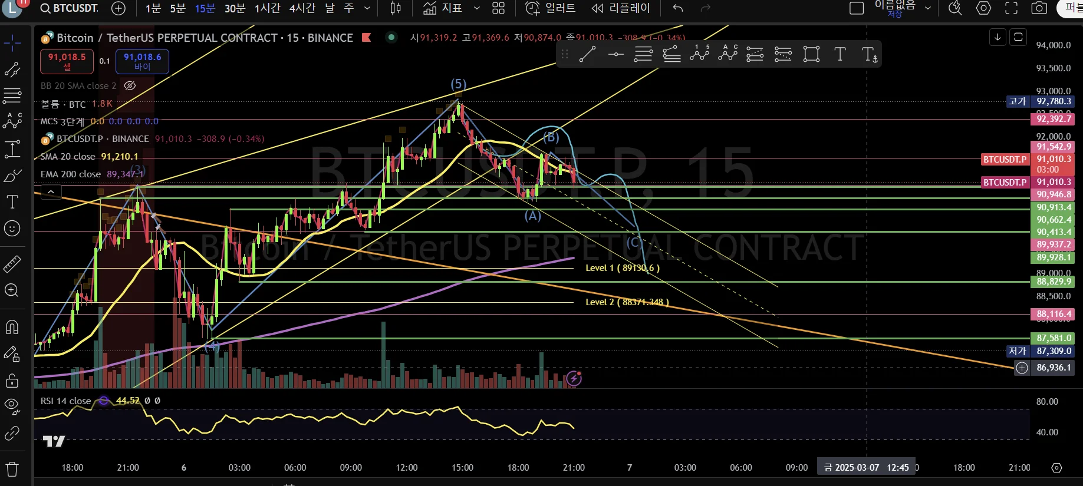
Task: Open the time axis settings gear
Action: coord(1056,468)
